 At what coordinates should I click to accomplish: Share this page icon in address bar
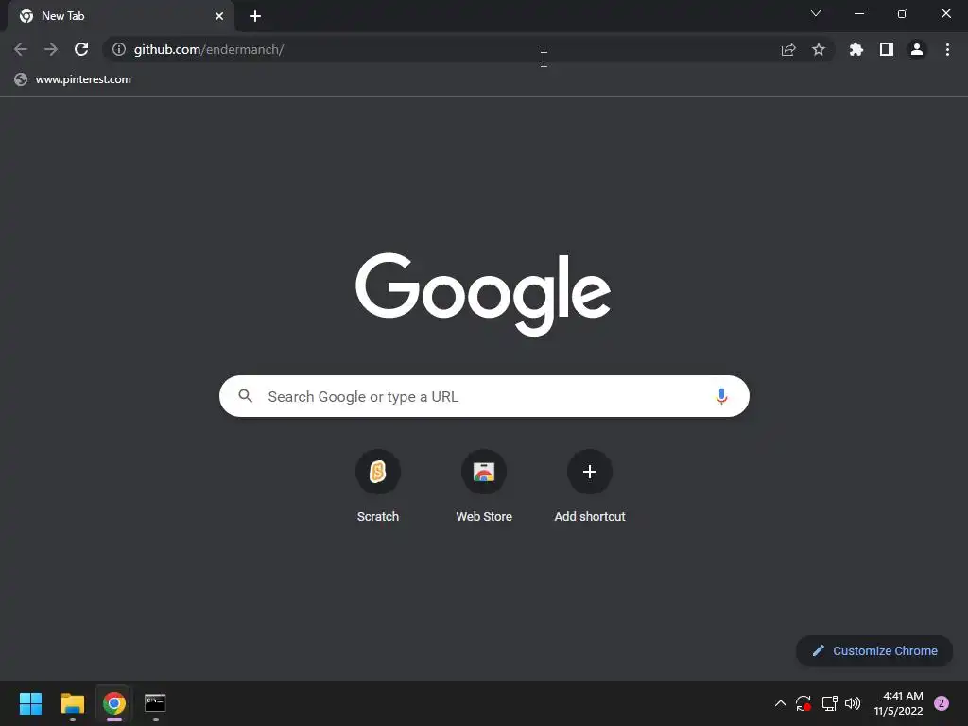tap(788, 49)
